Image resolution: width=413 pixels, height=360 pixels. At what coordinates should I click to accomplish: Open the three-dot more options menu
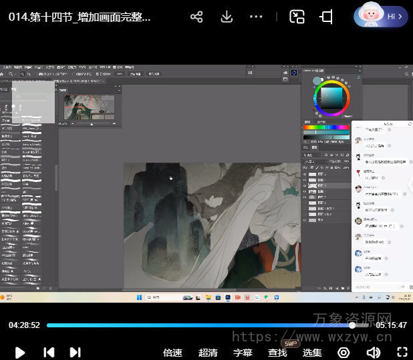click(x=256, y=17)
